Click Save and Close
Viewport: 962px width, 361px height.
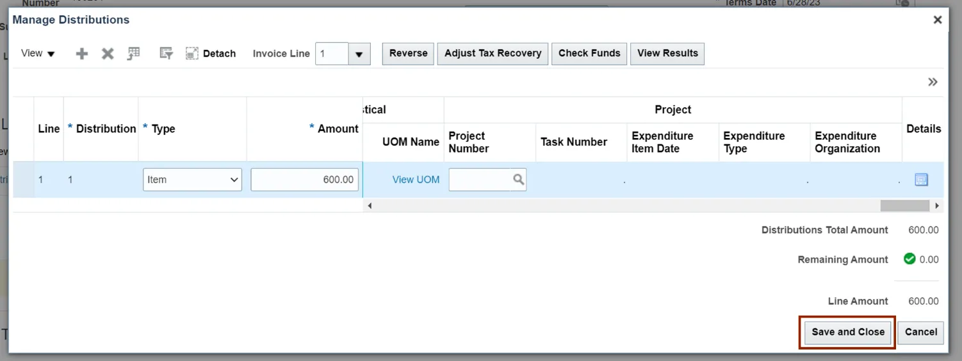pyautogui.click(x=847, y=332)
